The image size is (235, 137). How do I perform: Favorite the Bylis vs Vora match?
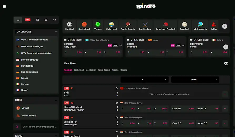point(117,88)
